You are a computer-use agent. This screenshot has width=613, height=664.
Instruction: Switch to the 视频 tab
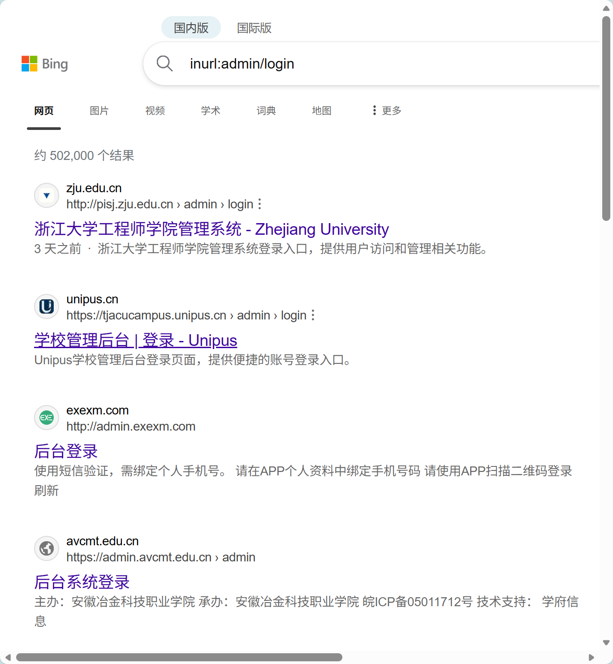155,111
